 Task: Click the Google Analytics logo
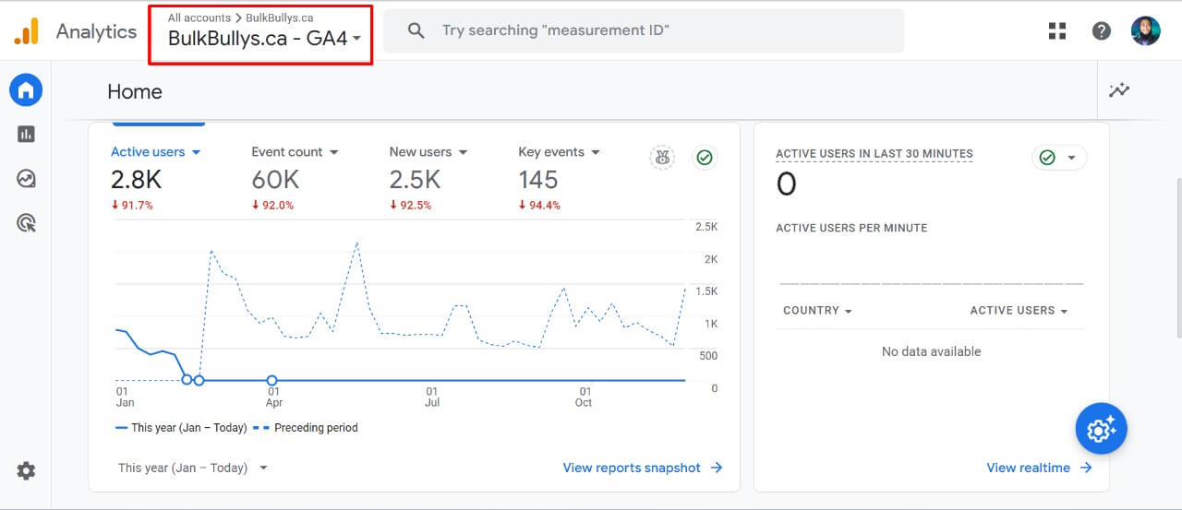[26, 31]
